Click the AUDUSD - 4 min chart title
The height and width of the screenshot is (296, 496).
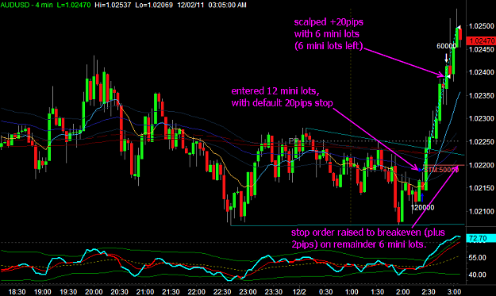coord(26,5)
